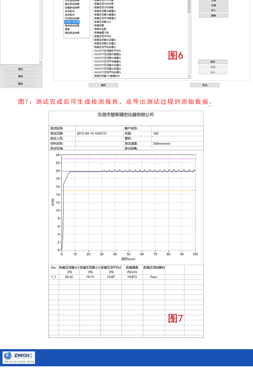
Task: Click the 增加 button above the 编辑 button
Action: click(x=213, y=62)
